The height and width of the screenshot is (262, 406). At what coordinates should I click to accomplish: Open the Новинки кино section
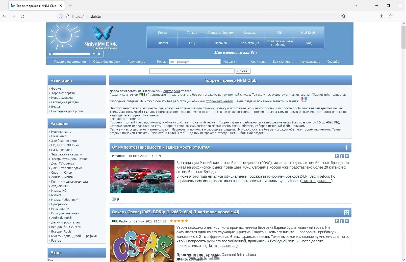[61, 132]
